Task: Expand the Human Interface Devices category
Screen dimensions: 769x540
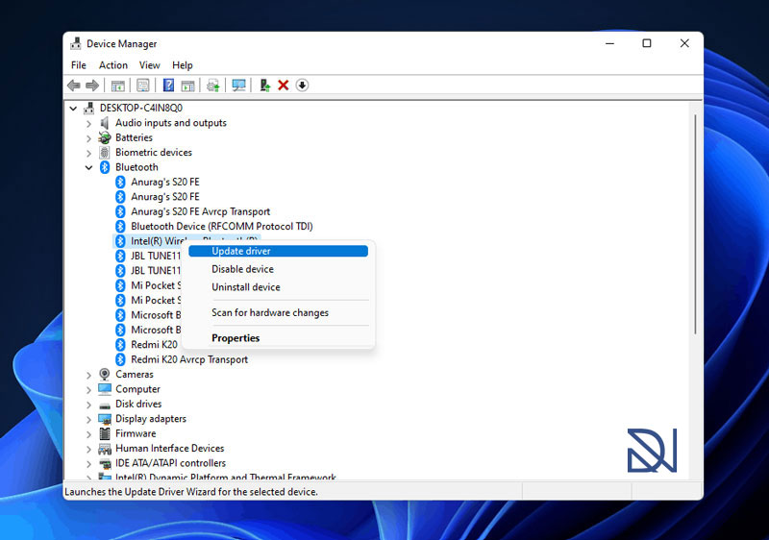Action: (88, 449)
